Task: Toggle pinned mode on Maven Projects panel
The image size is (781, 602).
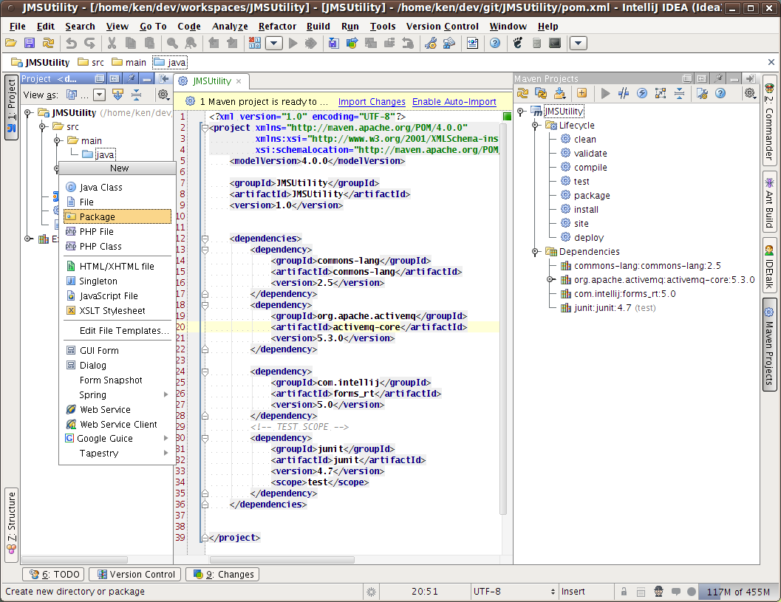Action: 717,79
